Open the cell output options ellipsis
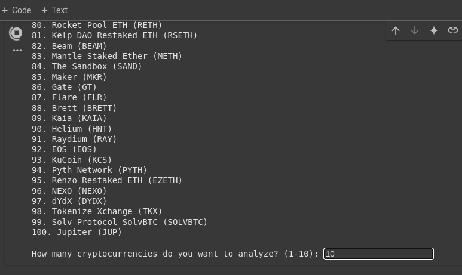Viewport: 462px width, 275px height. pyautogui.click(x=17, y=50)
